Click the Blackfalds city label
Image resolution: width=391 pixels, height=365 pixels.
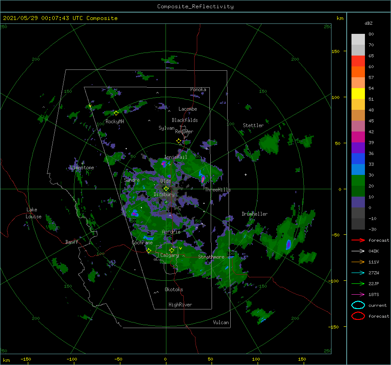[x=185, y=120]
